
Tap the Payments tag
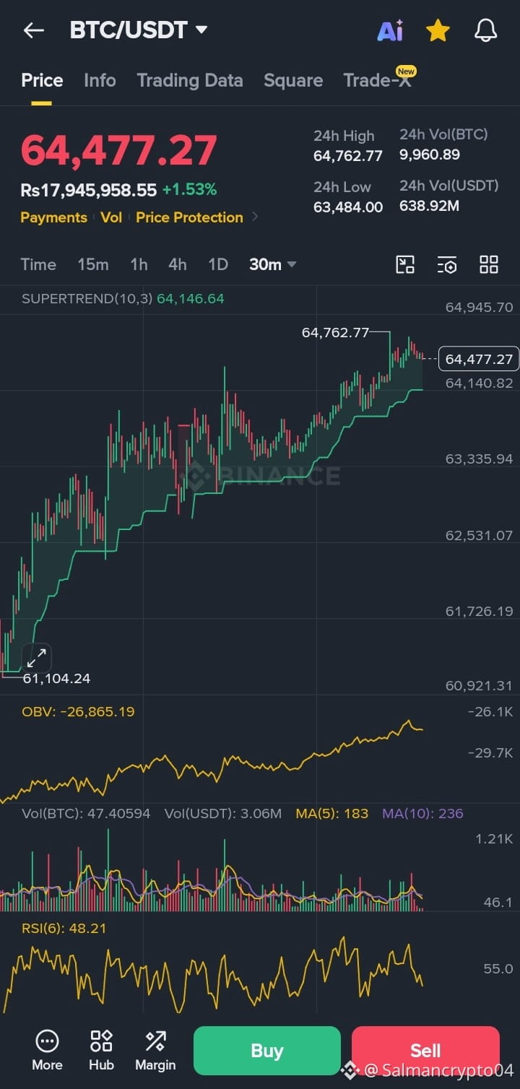point(53,217)
